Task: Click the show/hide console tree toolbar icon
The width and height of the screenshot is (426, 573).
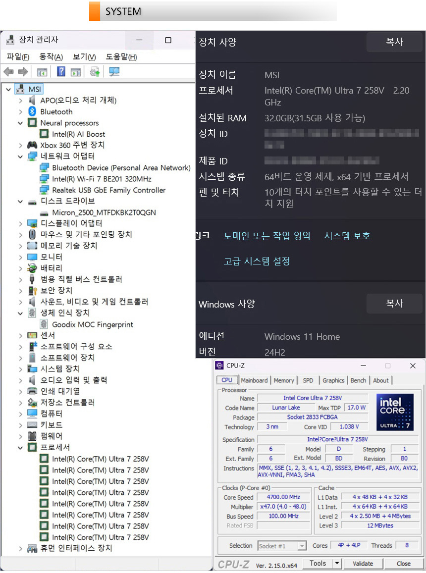Action: click(x=42, y=72)
